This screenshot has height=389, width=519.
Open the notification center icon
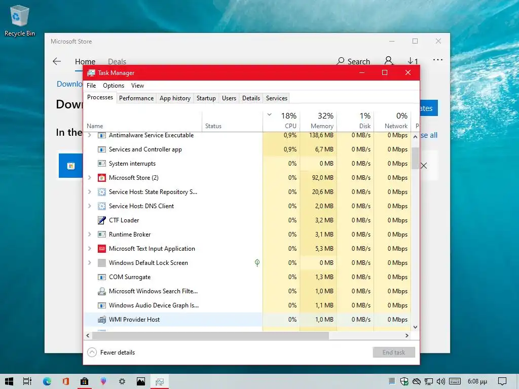[x=502, y=381]
